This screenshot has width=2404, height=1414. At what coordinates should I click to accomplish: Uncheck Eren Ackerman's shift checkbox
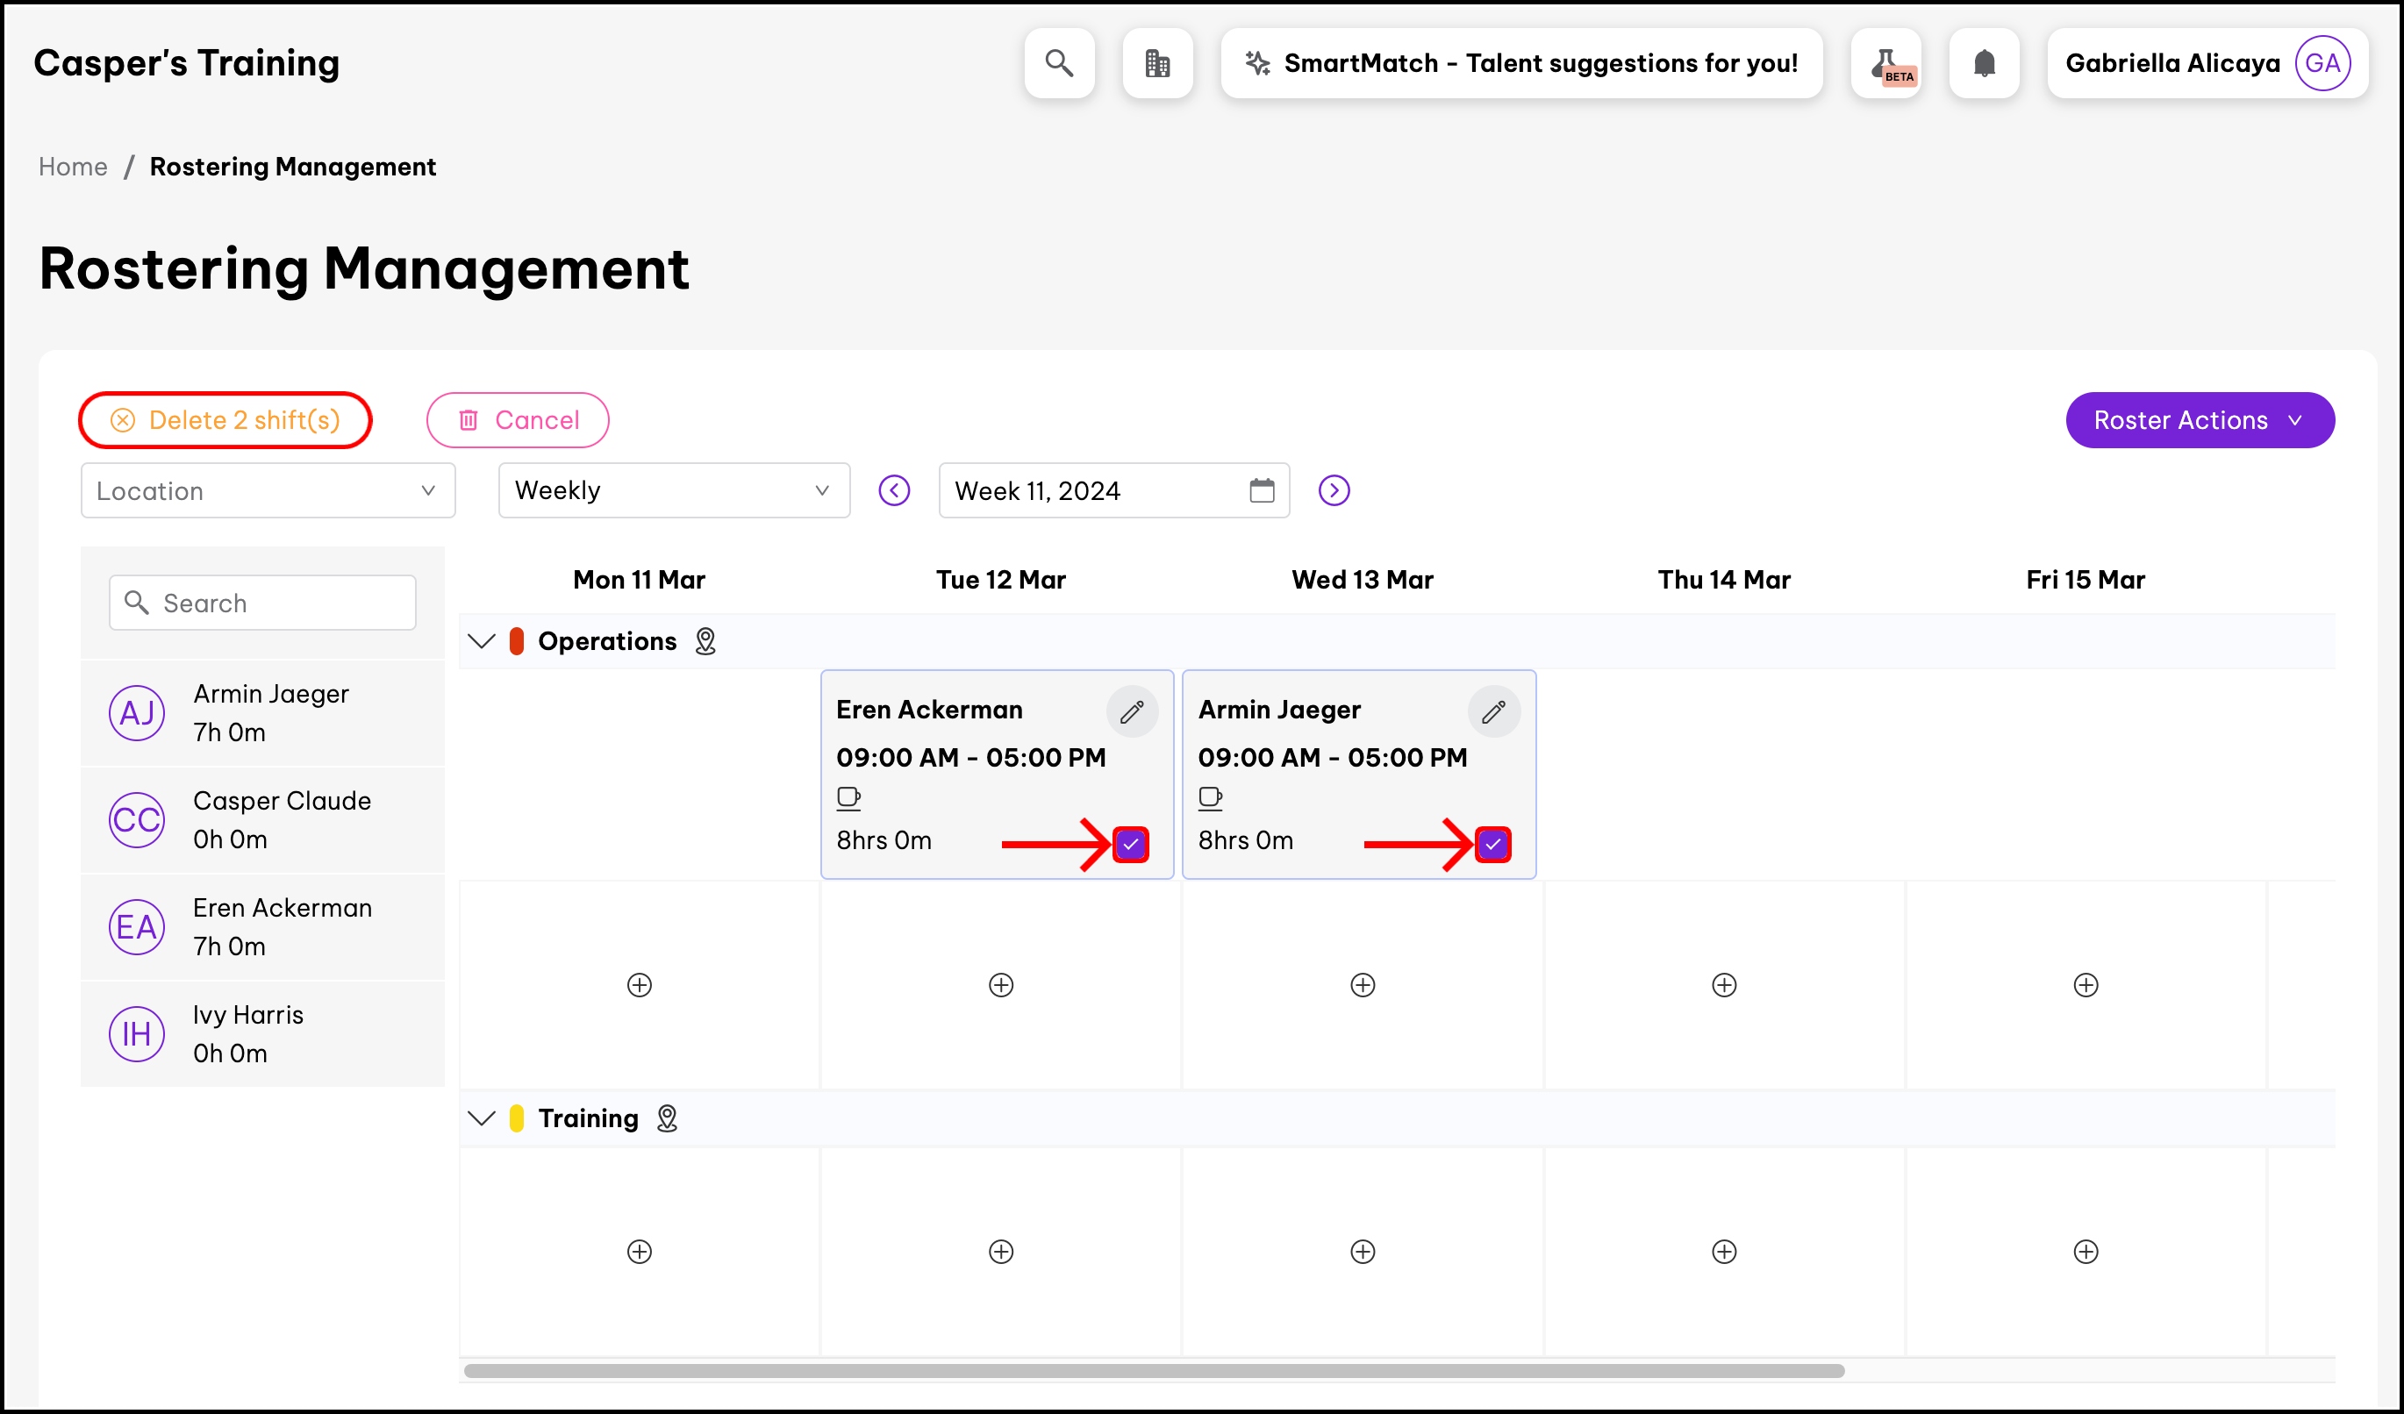click(x=1130, y=844)
